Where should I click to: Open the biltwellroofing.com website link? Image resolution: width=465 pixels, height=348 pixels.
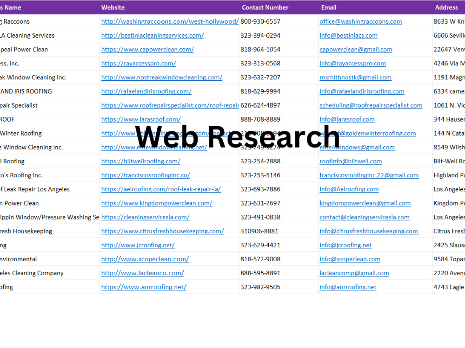coord(140,161)
